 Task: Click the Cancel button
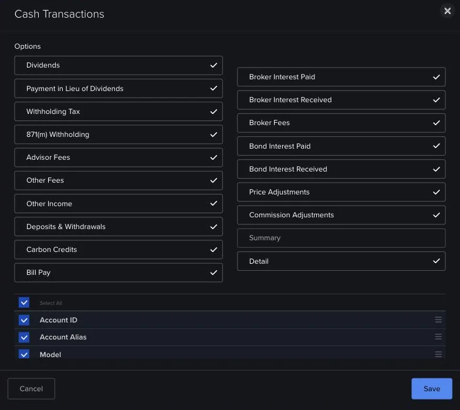[32, 389]
